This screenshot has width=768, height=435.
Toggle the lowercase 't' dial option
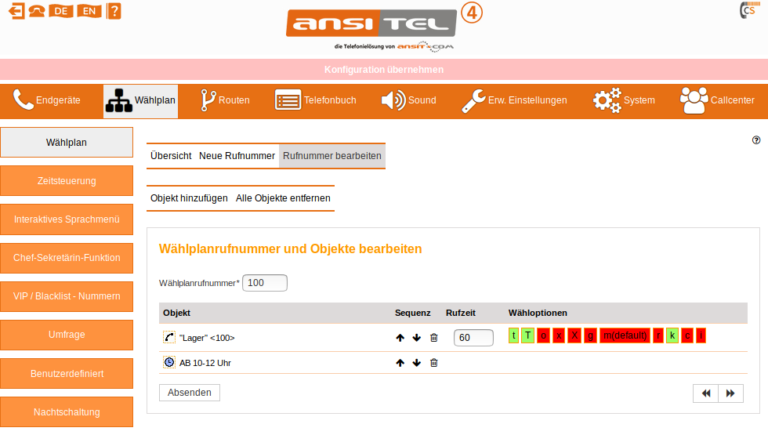coord(514,336)
